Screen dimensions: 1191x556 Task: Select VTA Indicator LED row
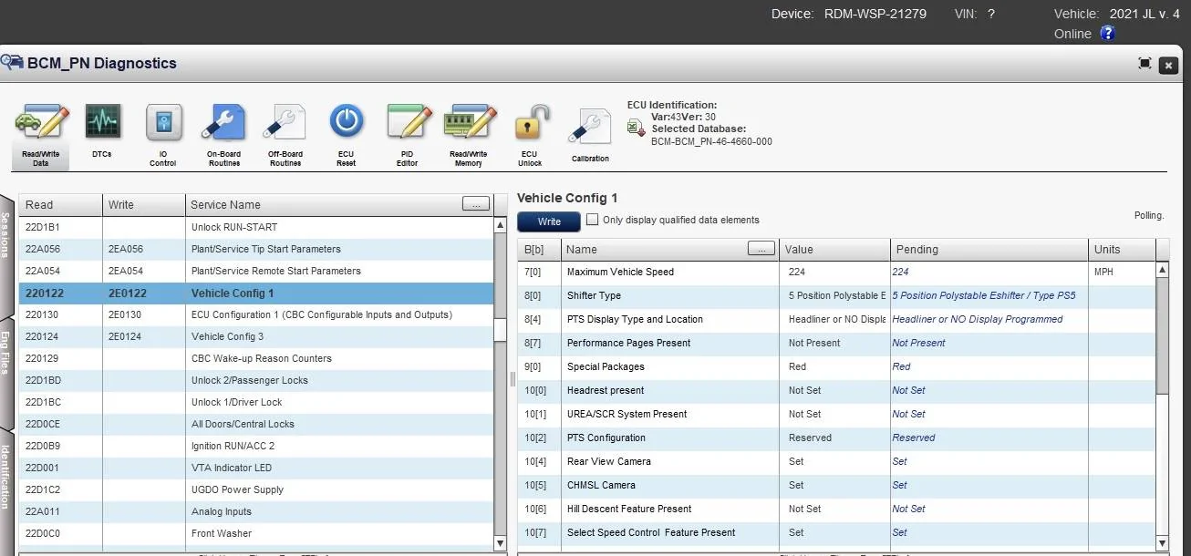[x=256, y=468]
